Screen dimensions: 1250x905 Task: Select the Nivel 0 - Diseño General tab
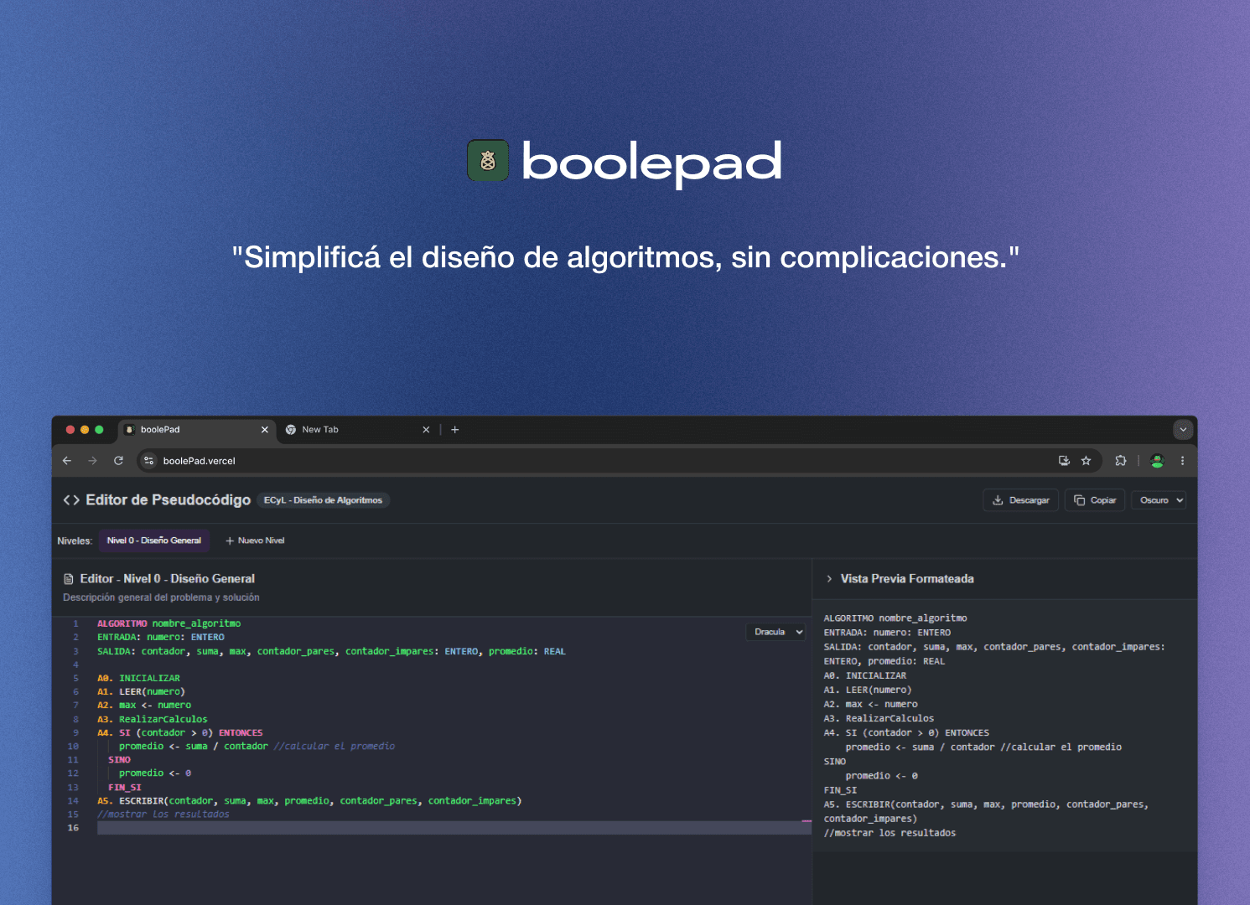pos(154,540)
